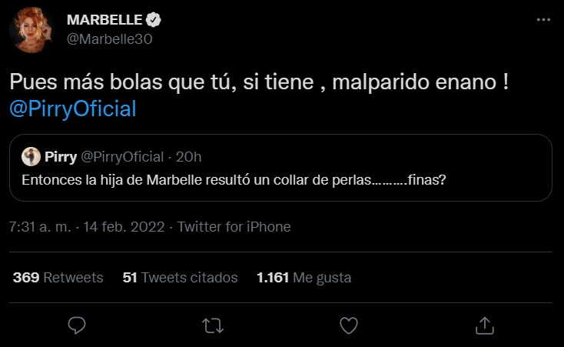This screenshot has width=564, height=347.
Task: View the 51 Tweets citados list
Action: pos(180,278)
